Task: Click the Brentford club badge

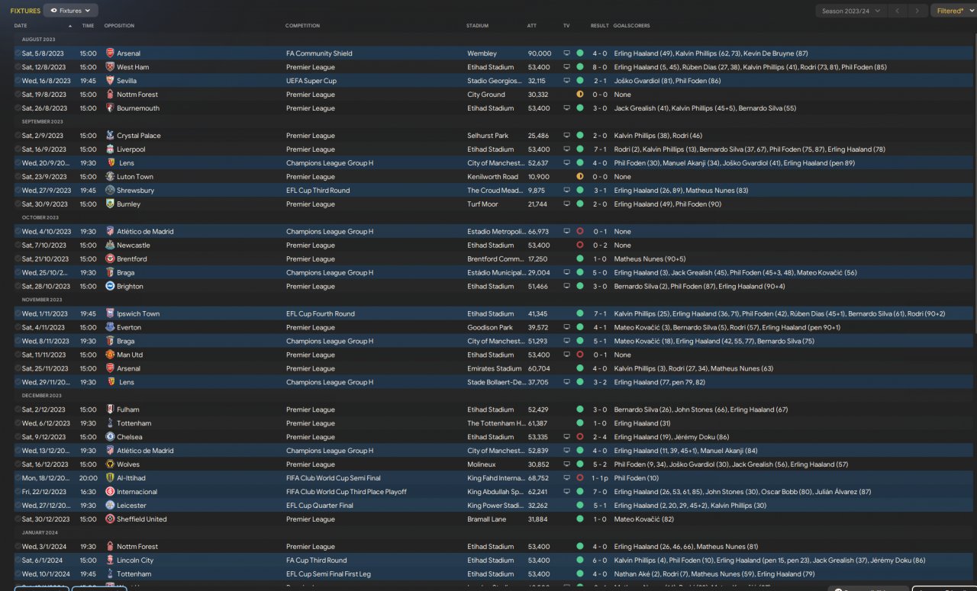Action: (110, 259)
